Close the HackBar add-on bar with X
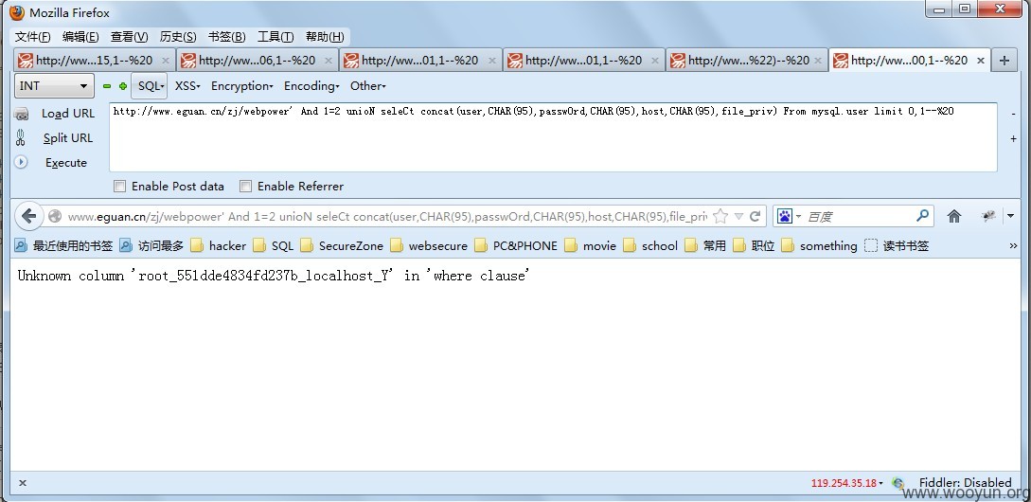Viewport: 1031px width, 502px height. click(23, 483)
